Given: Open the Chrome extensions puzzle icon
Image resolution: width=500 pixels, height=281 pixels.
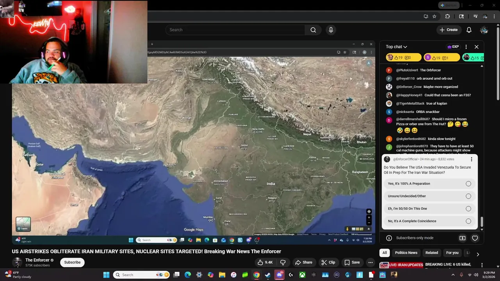Looking at the screenshot, I should click(x=448, y=16).
